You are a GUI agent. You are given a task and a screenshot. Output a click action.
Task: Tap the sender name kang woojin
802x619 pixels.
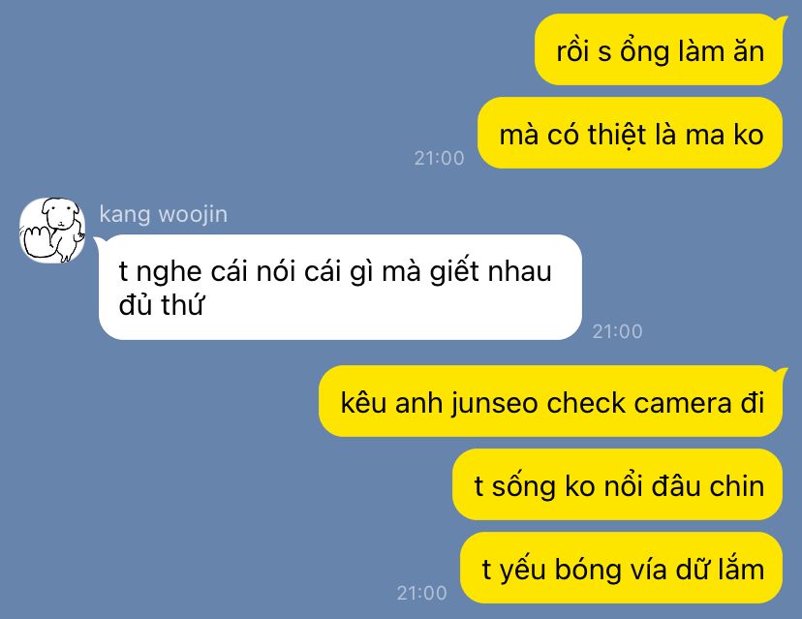(x=163, y=214)
